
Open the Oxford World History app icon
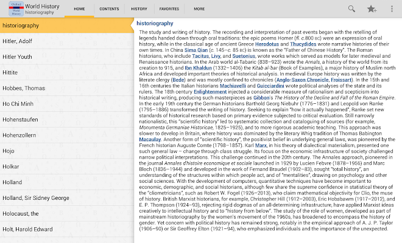tap(16, 9)
